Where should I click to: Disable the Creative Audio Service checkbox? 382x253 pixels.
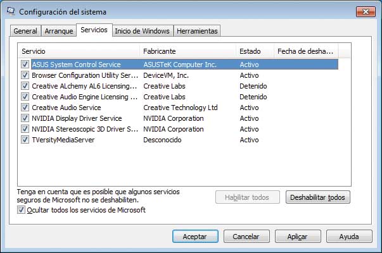[x=25, y=108]
